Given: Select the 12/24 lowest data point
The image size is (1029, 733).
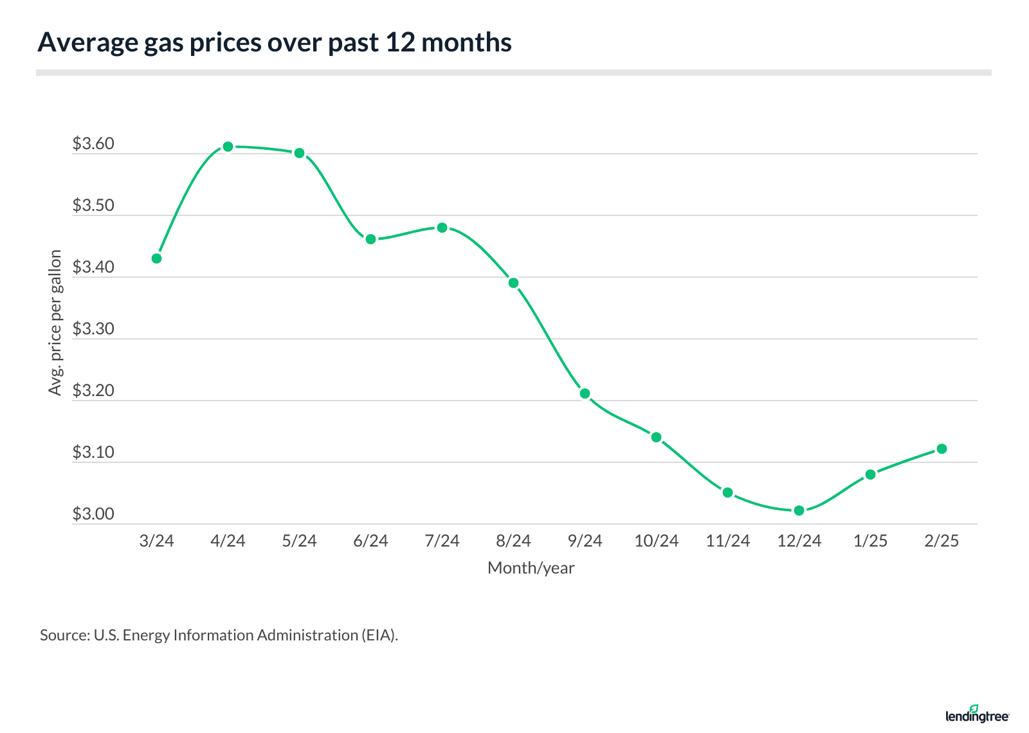Looking at the screenshot, I should click(799, 511).
